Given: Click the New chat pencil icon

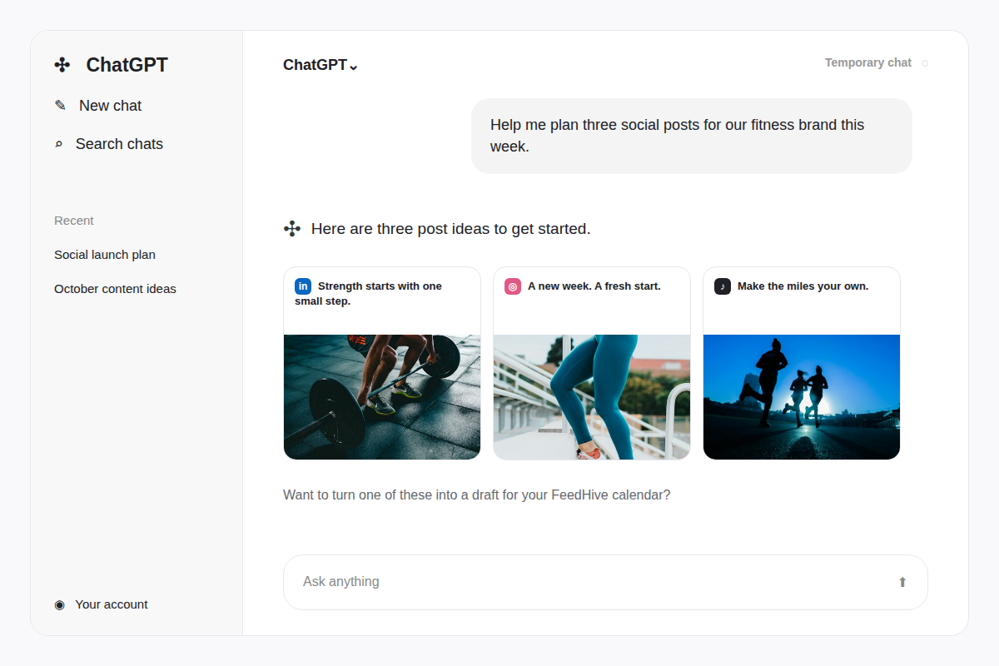Looking at the screenshot, I should [60, 106].
